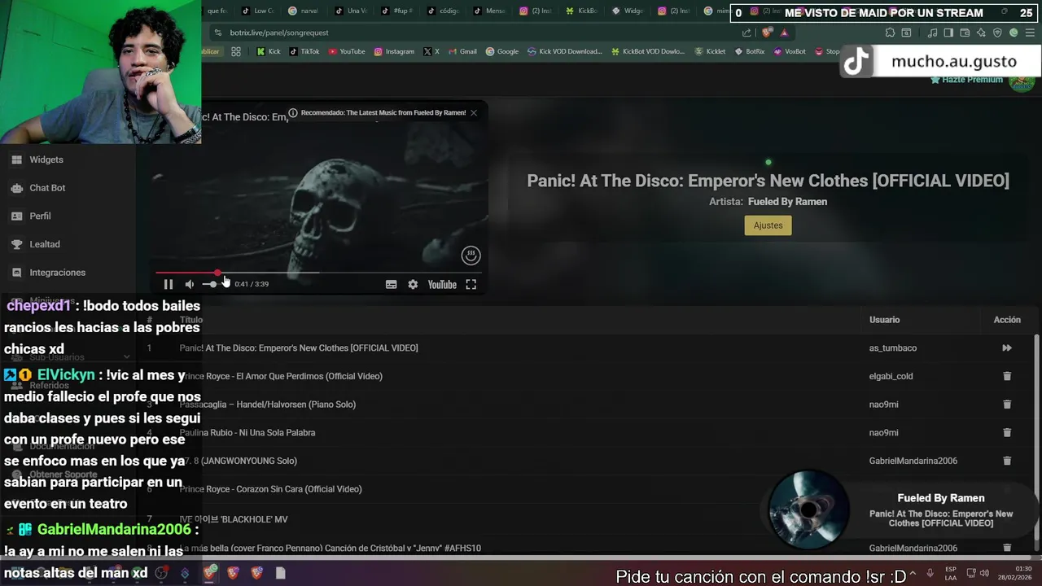Delete Prince Royce 'El Amor Que Perdimos' request
This screenshot has width=1042, height=586.
pyautogui.click(x=1007, y=376)
